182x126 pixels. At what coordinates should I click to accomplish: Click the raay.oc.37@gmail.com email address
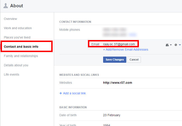pyautogui.click(x=119, y=44)
